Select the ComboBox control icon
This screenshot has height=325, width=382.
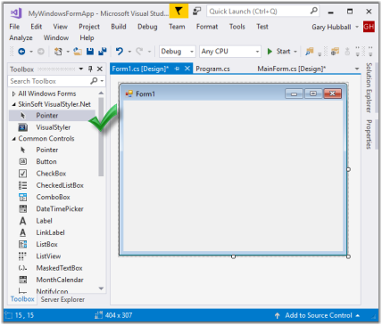(x=23, y=198)
